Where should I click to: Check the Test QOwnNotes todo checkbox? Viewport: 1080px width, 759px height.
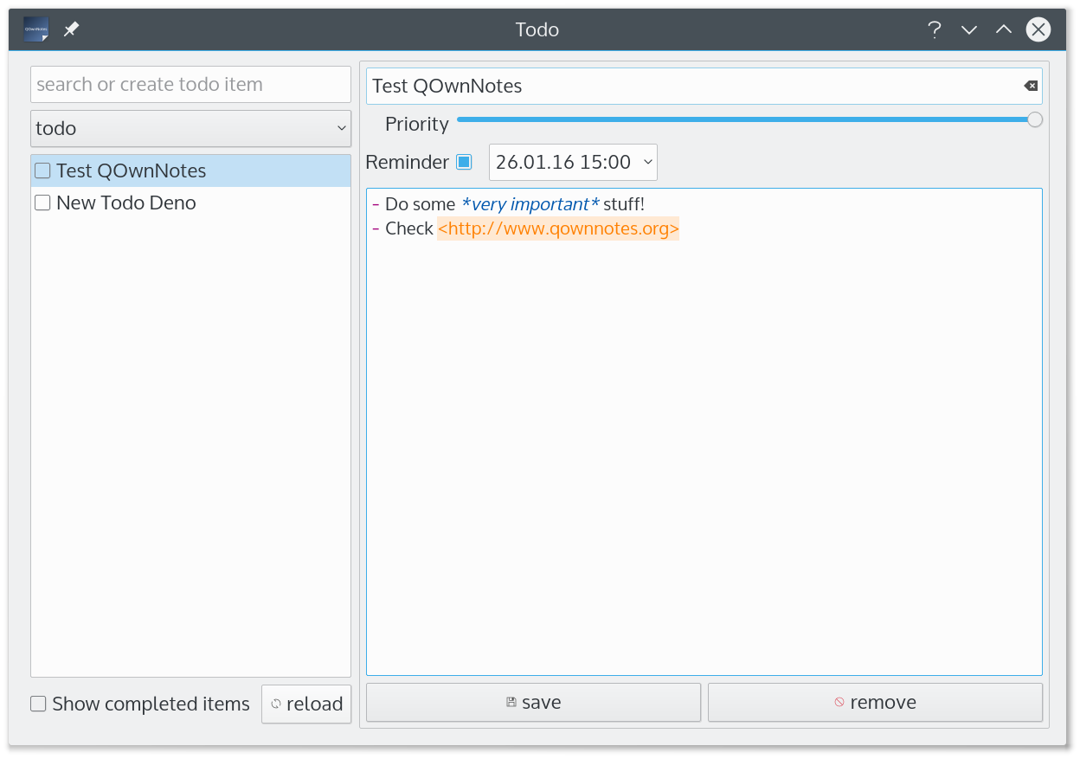(x=42, y=170)
